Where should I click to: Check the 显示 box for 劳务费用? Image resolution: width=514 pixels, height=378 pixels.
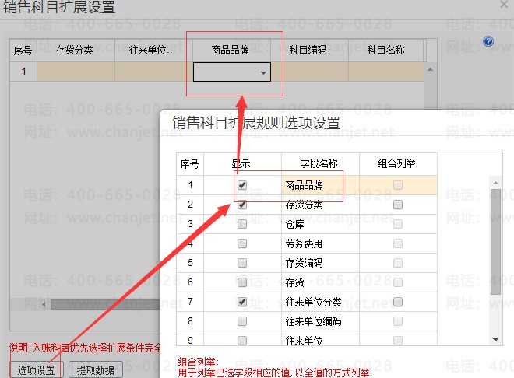tap(242, 243)
